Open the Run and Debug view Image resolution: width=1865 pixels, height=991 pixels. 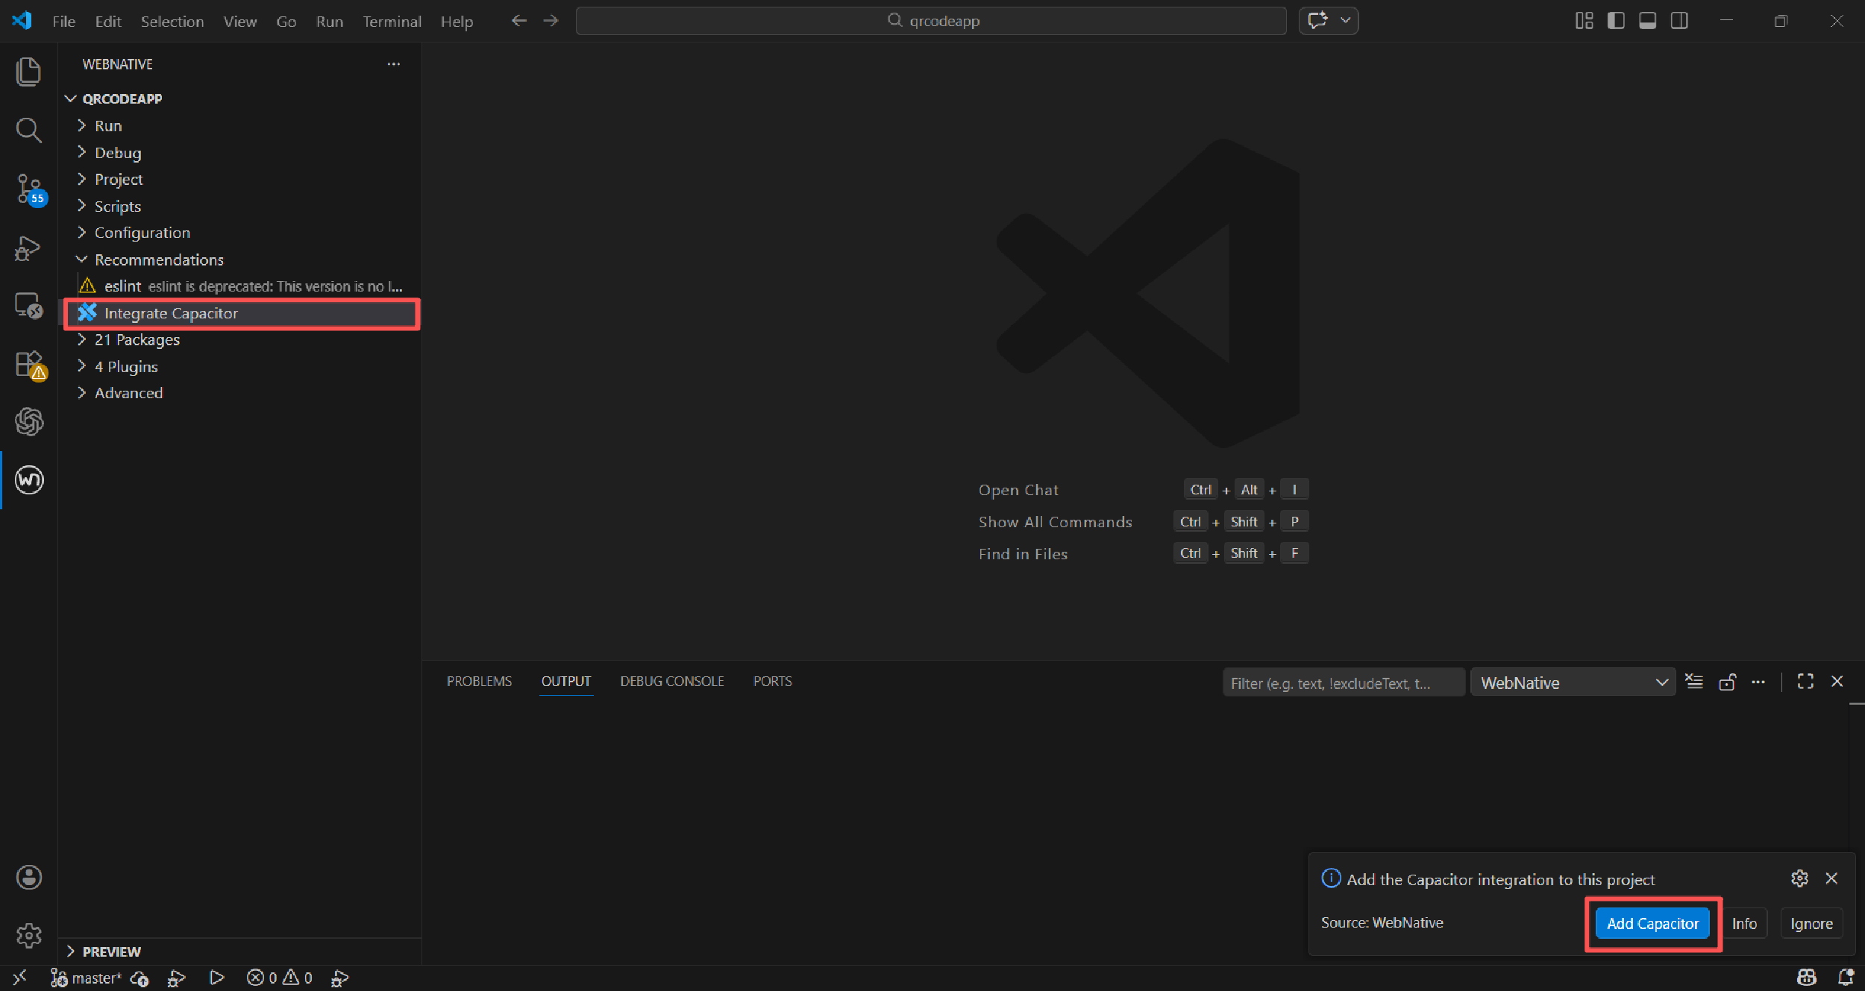(28, 248)
